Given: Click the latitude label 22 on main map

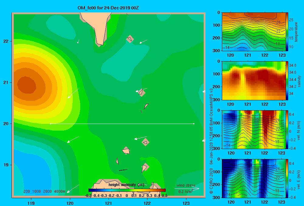Looking at the screenshot, I should [6, 41].
